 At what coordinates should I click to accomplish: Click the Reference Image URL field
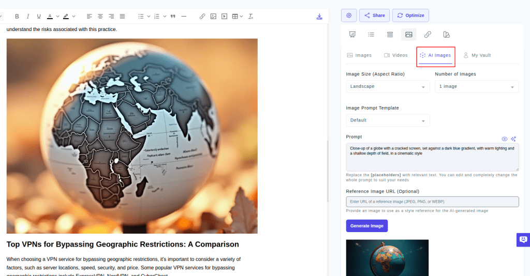432,202
